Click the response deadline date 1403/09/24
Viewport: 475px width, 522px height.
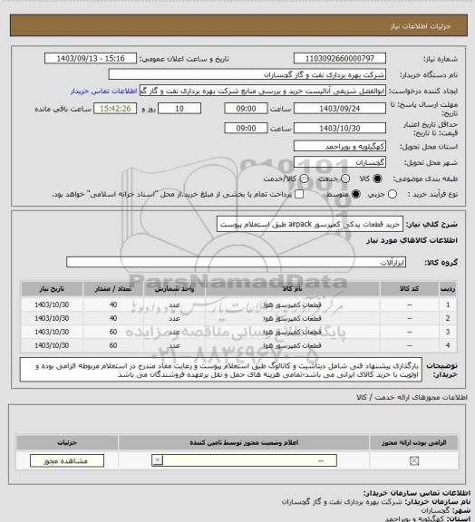click(340, 109)
